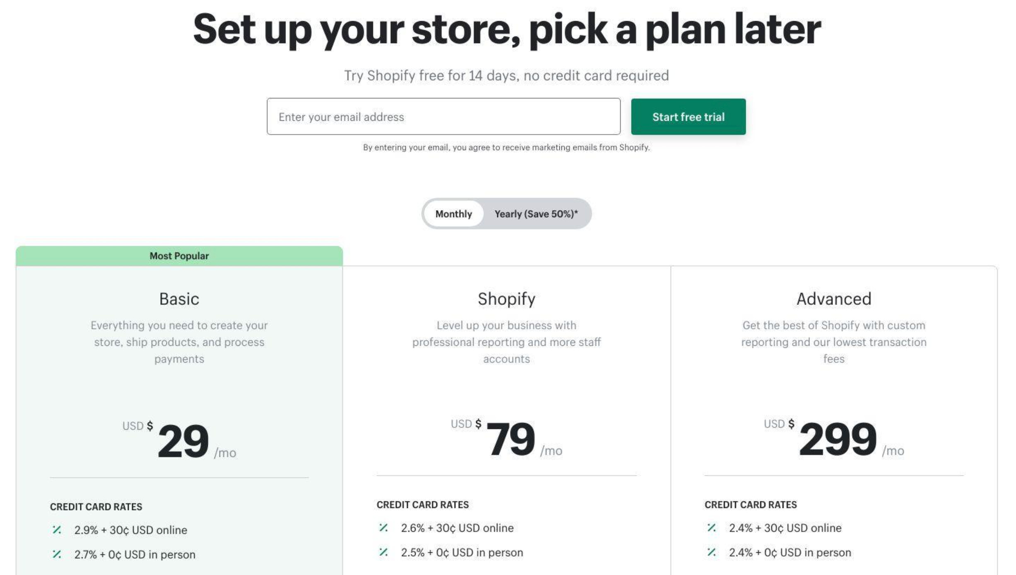
Task: Click the Advanced plan heading
Action: [x=833, y=298]
